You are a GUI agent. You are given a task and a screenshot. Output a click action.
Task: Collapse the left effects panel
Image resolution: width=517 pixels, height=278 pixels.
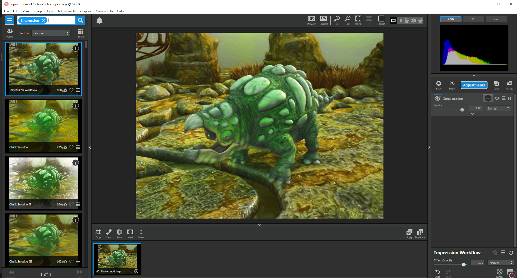[x=90, y=147]
